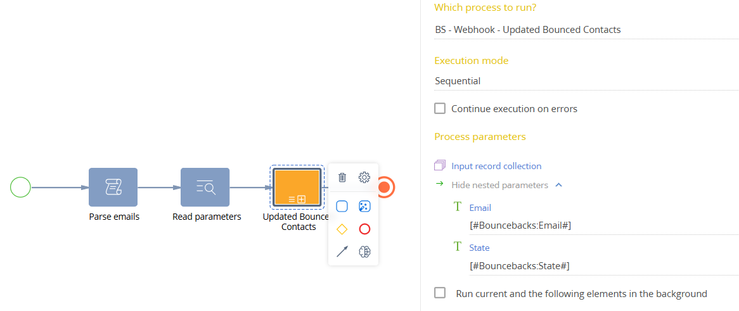Click the green start event circle
Screen dimensions: 739x311
pyautogui.click(x=21, y=187)
